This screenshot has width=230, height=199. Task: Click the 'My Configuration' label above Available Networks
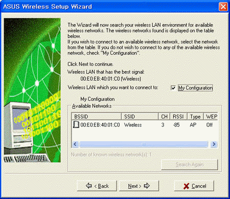98,99
